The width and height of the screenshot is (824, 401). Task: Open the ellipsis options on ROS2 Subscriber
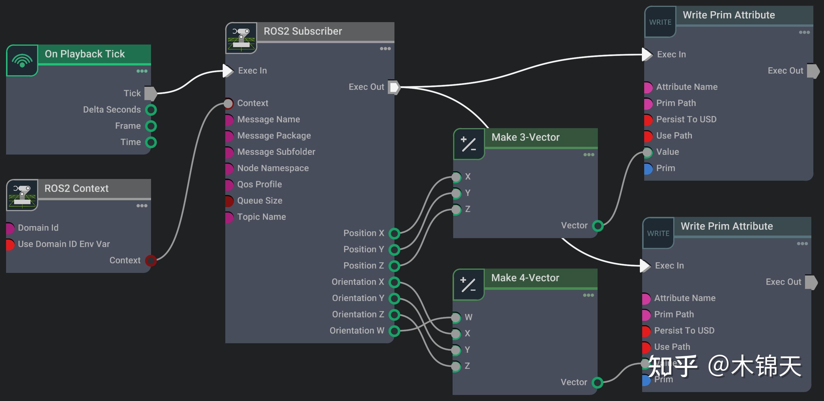click(386, 48)
